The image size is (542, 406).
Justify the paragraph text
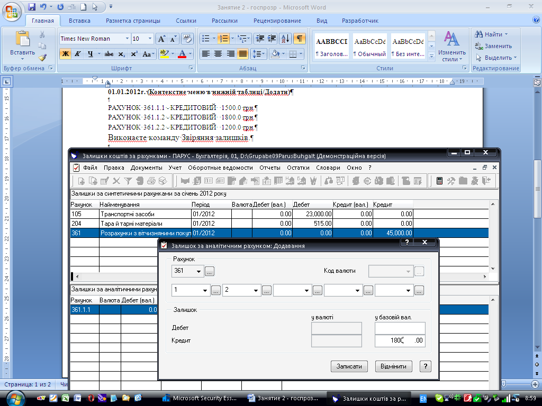[242, 54]
